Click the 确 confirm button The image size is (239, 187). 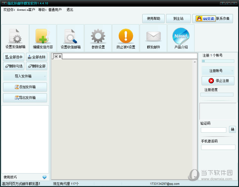click(x=232, y=129)
